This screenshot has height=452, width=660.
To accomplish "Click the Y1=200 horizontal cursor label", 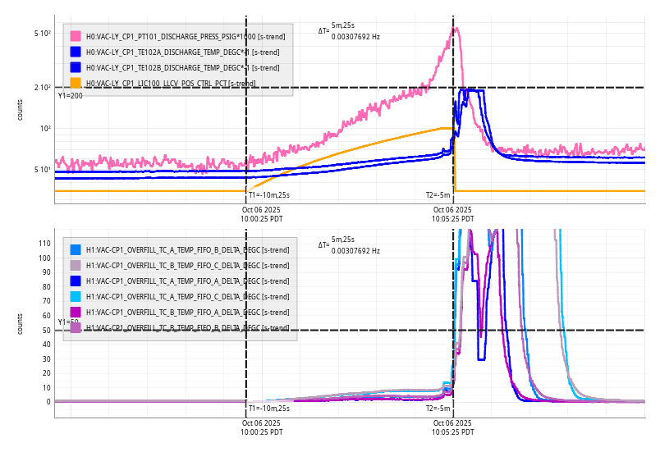I will (x=71, y=96).
